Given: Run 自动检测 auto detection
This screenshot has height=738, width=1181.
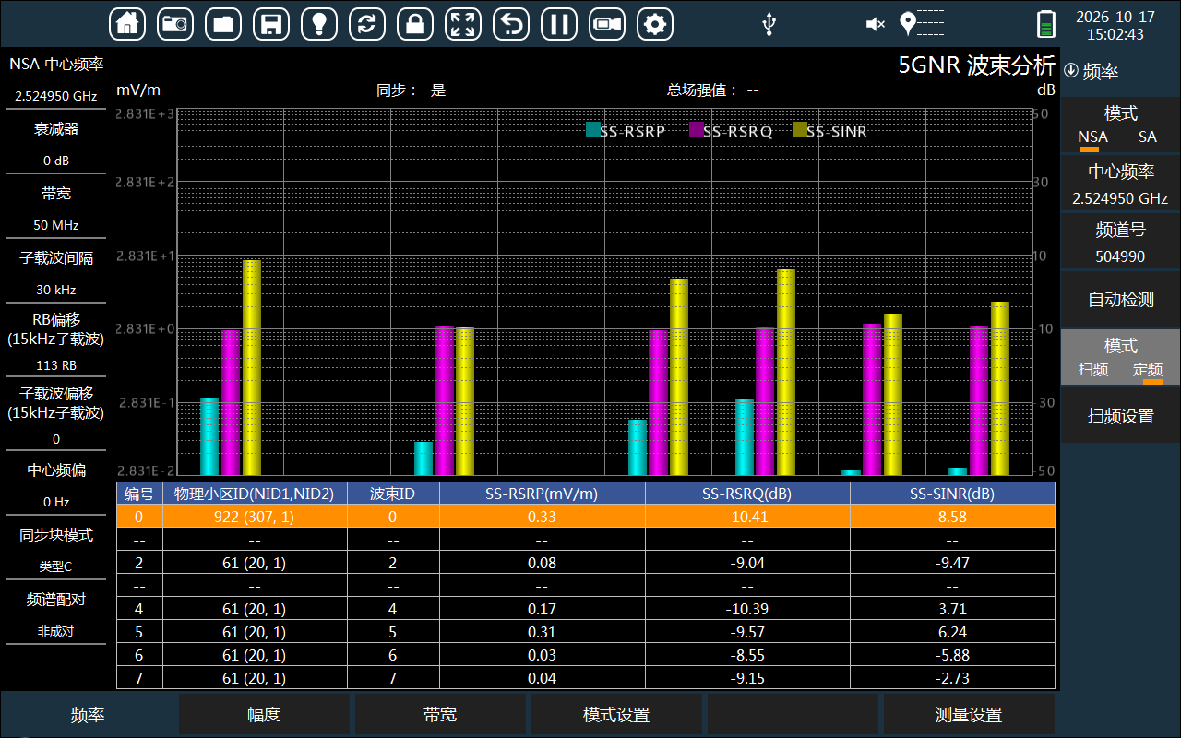Looking at the screenshot, I should pyautogui.click(x=1120, y=300).
